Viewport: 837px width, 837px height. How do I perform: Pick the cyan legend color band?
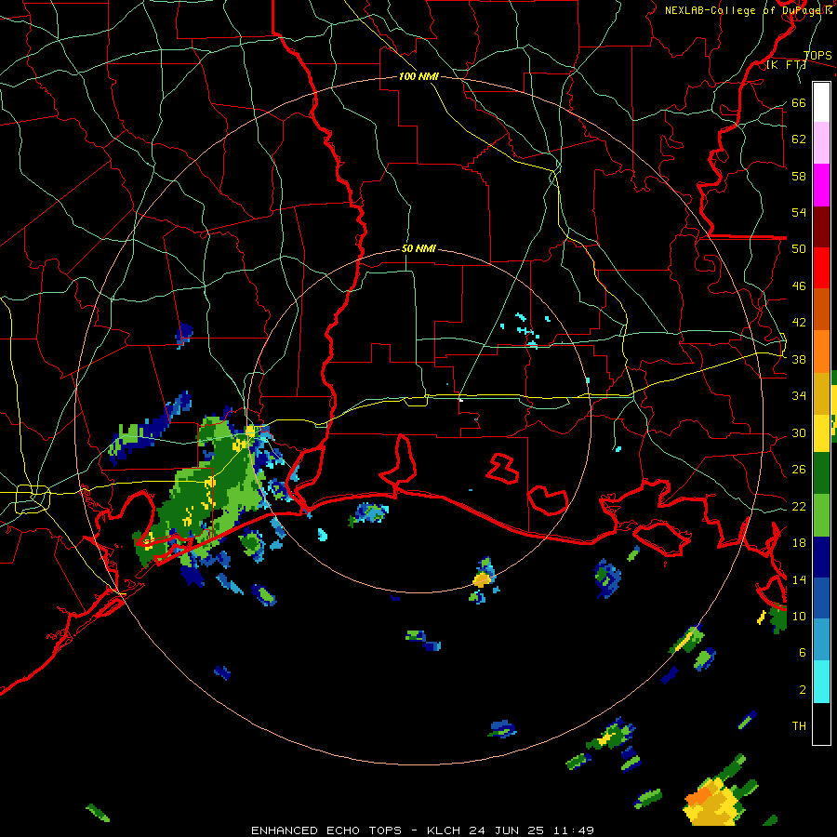[821, 682]
